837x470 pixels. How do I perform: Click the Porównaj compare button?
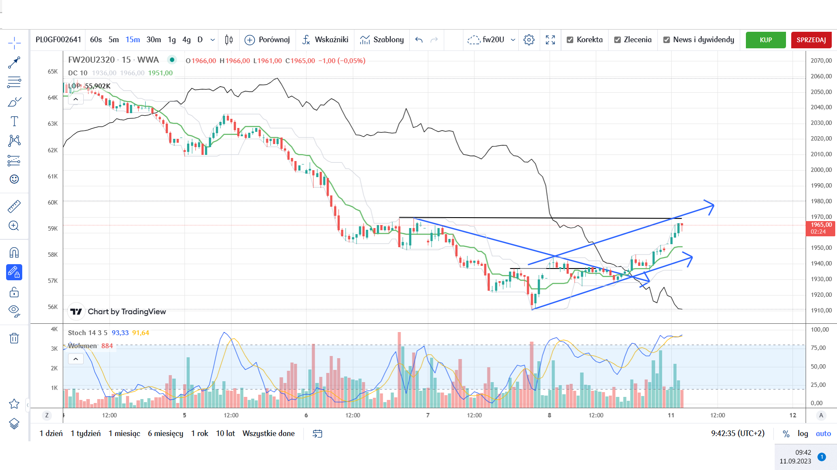267,40
